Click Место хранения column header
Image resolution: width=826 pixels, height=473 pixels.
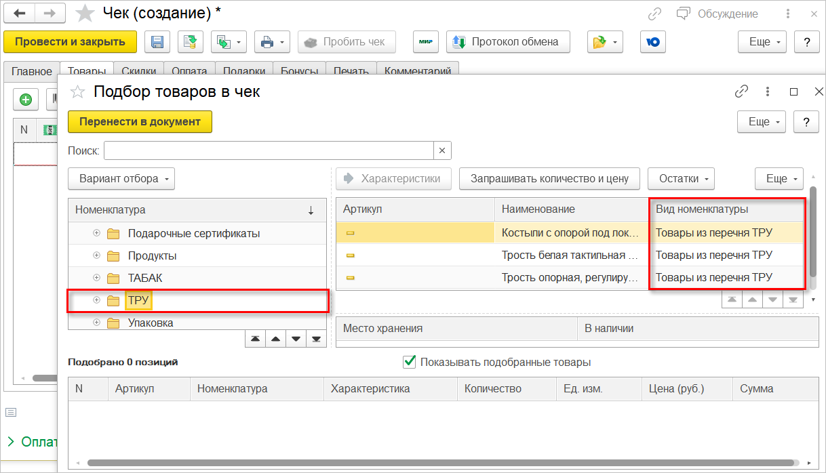click(x=456, y=329)
